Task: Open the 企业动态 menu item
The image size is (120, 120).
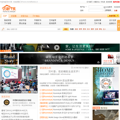Action: 83,20
